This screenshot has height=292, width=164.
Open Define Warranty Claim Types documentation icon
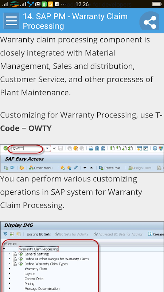pyautogui.click(x=15, y=264)
